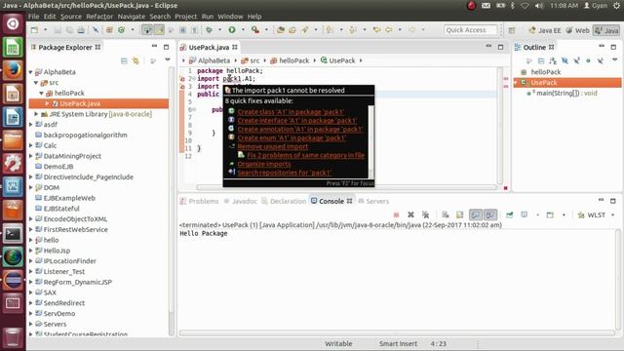This screenshot has width=624, height=351.
Task: Click Remove All Terminated Launches icon
Action: pyautogui.click(x=425, y=214)
